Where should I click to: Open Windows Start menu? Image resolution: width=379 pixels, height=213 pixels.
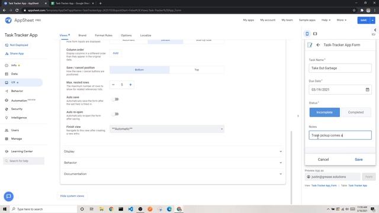coord(5,209)
